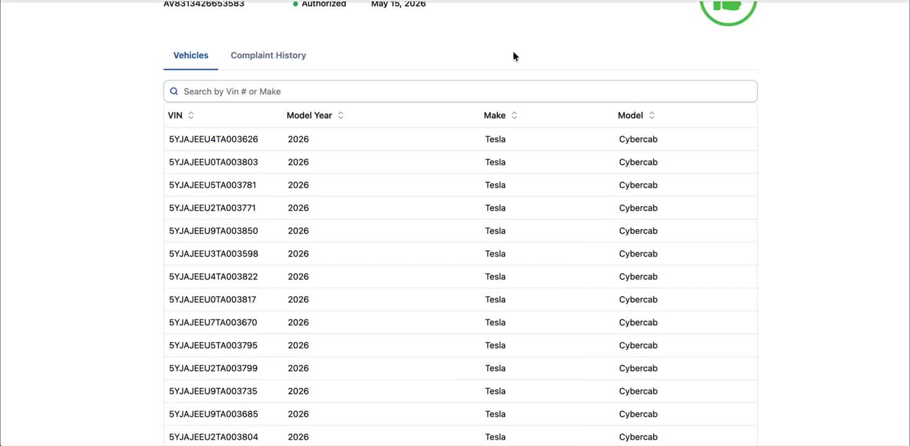Screen dimensions: 910x446
Task: Sort table by VIN column arrows
Action: (x=191, y=115)
